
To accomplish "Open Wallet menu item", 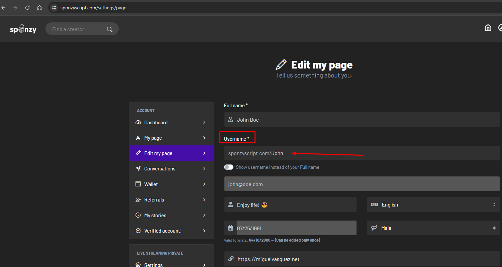I will [x=171, y=184].
